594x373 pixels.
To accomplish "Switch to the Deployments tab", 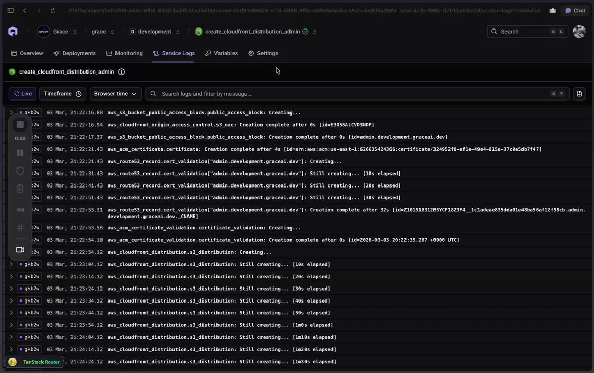I will [x=75, y=53].
